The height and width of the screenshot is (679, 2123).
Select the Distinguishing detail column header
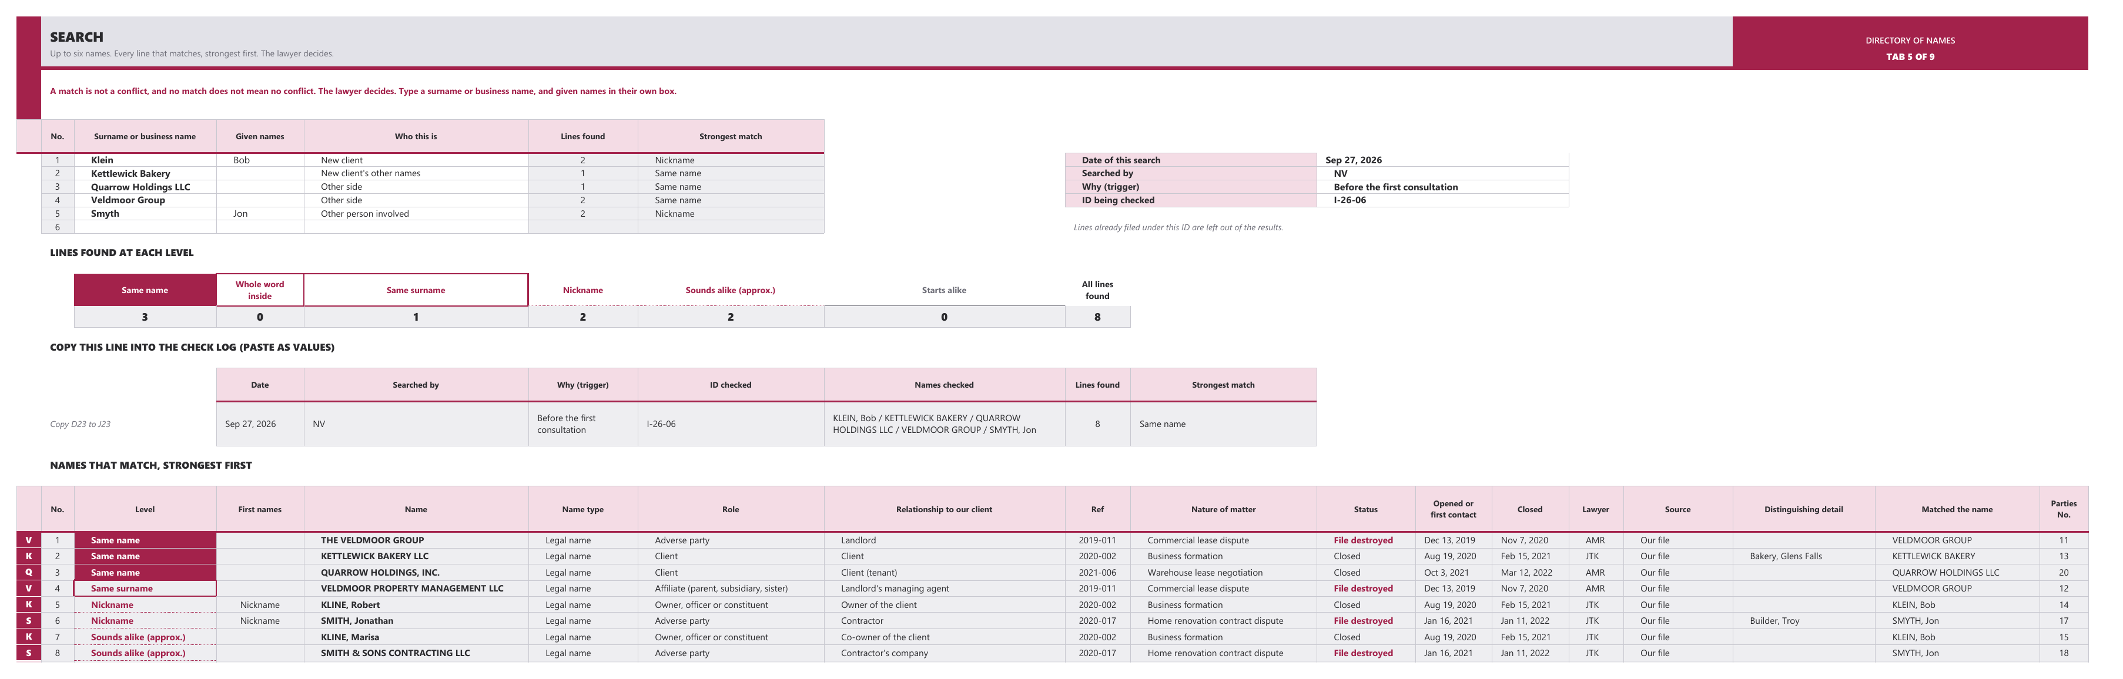1803,509
